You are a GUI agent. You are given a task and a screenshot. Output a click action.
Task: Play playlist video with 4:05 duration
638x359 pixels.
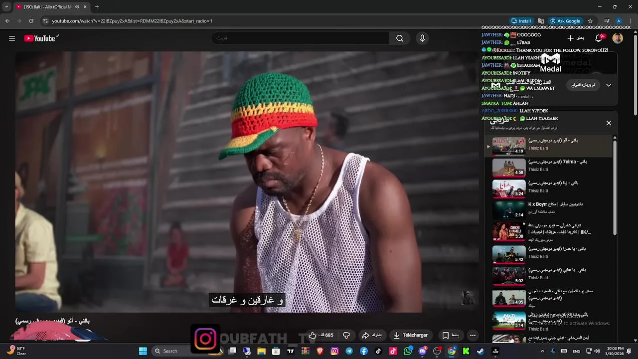[509, 297]
